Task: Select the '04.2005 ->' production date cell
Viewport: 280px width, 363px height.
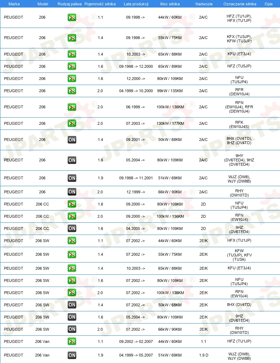Action: pos(135,228)
